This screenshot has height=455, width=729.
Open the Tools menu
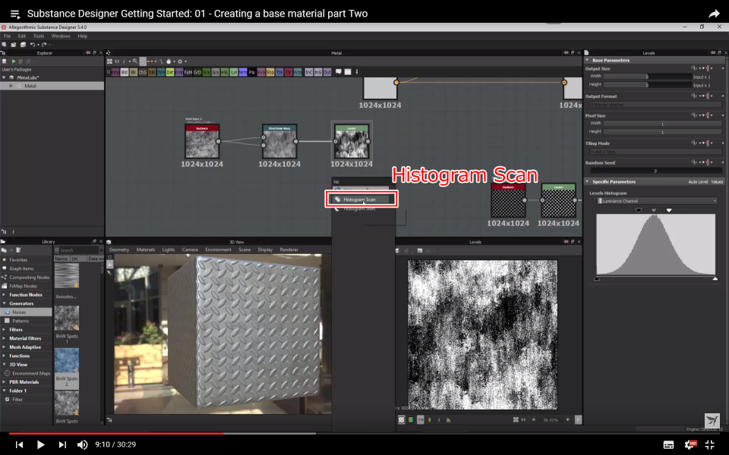(39, 36)
